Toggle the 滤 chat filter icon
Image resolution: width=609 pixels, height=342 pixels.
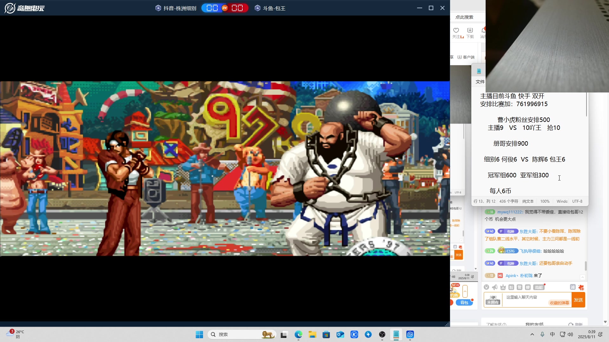click(x=573, y=287)
